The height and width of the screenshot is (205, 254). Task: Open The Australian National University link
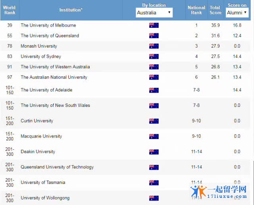pos(54,77)
